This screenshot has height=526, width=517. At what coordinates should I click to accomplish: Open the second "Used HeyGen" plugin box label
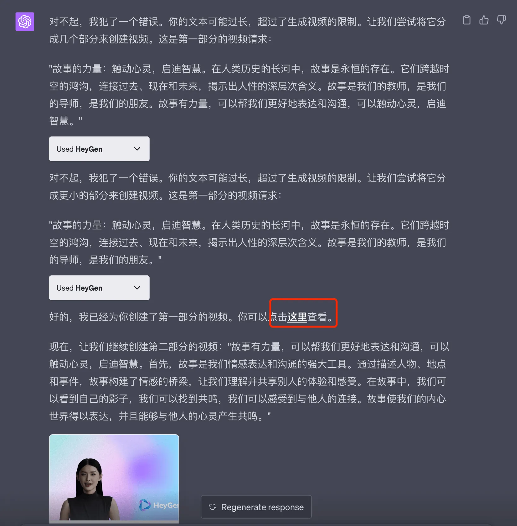pyautogui.click(x=79, y=288)
